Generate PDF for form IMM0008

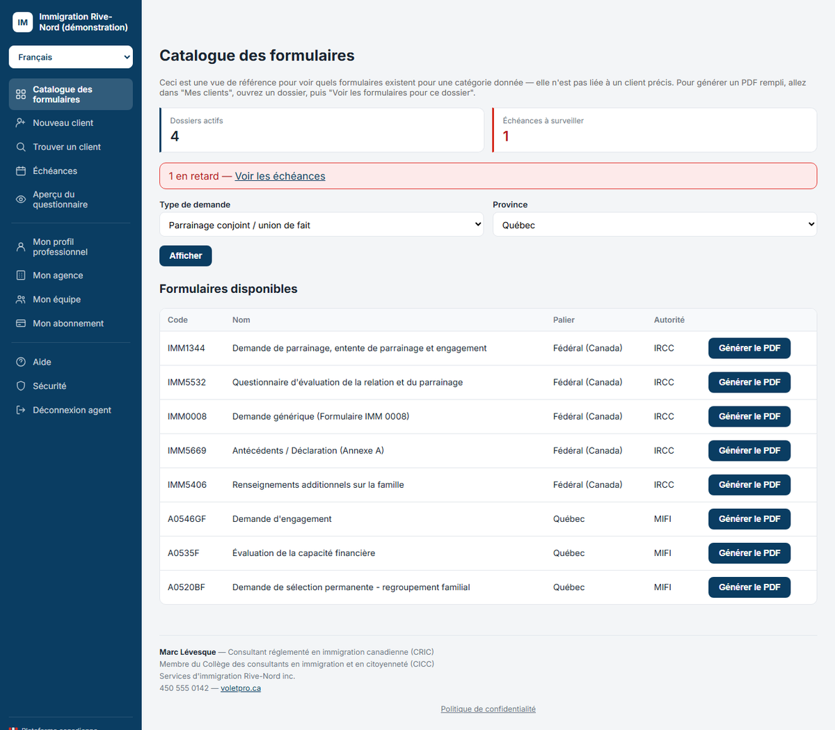pos(749,416)
